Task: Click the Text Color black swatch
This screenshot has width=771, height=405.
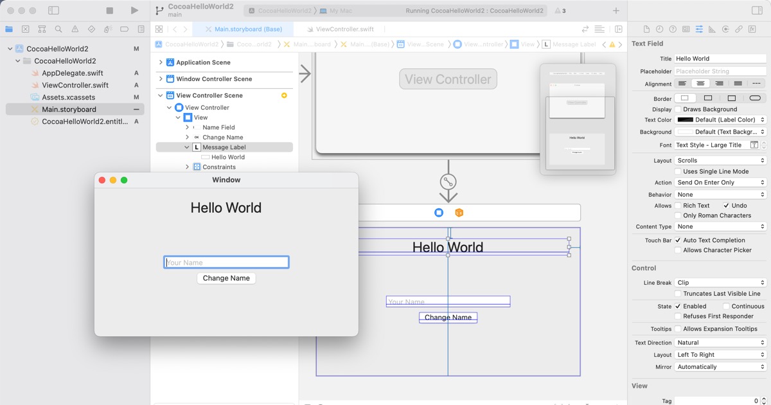Action: click(x=686, y=120)
